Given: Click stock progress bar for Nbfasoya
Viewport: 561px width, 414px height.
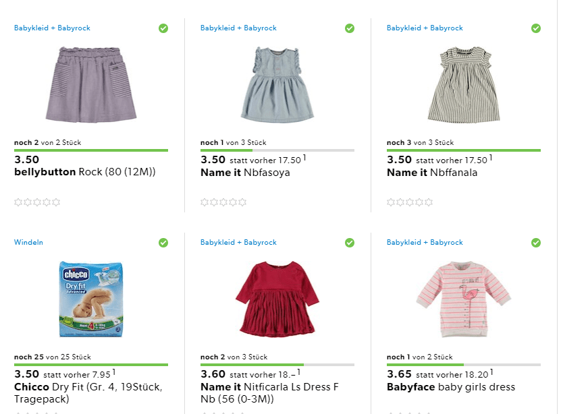Looking at the screenshot, I should [277, 150].
